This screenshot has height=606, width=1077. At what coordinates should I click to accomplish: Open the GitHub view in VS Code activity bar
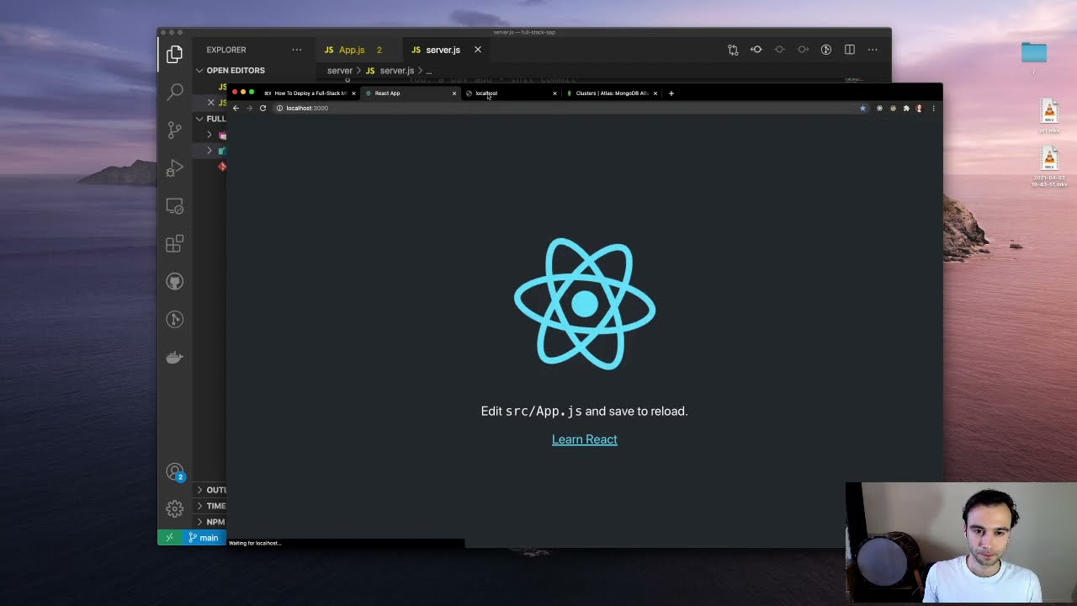174,282
